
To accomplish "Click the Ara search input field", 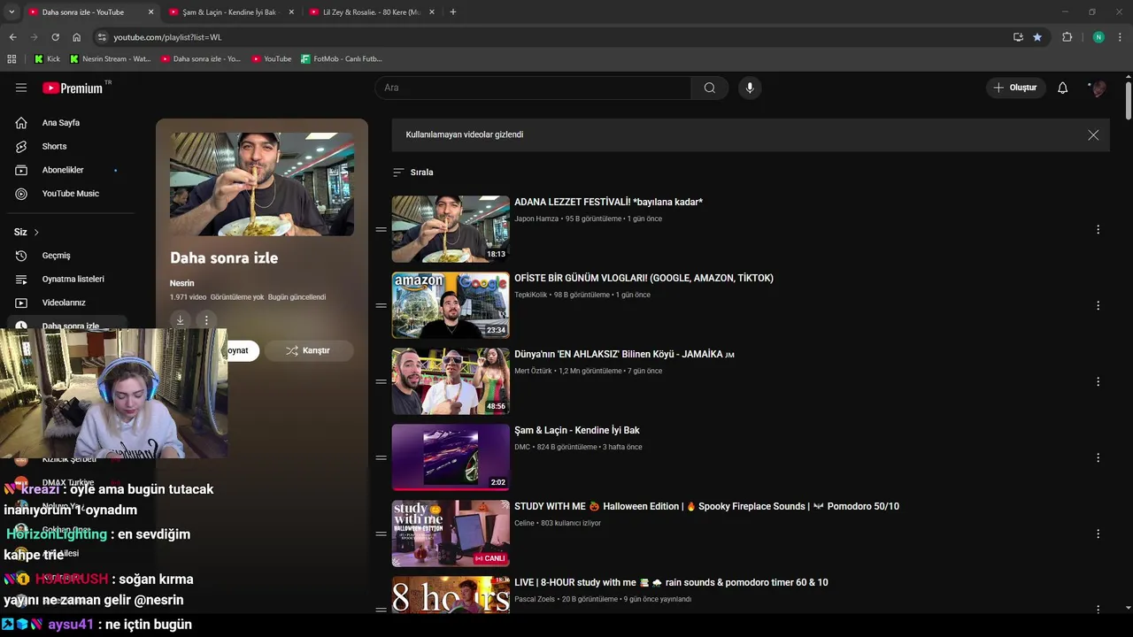I will 533,88.
